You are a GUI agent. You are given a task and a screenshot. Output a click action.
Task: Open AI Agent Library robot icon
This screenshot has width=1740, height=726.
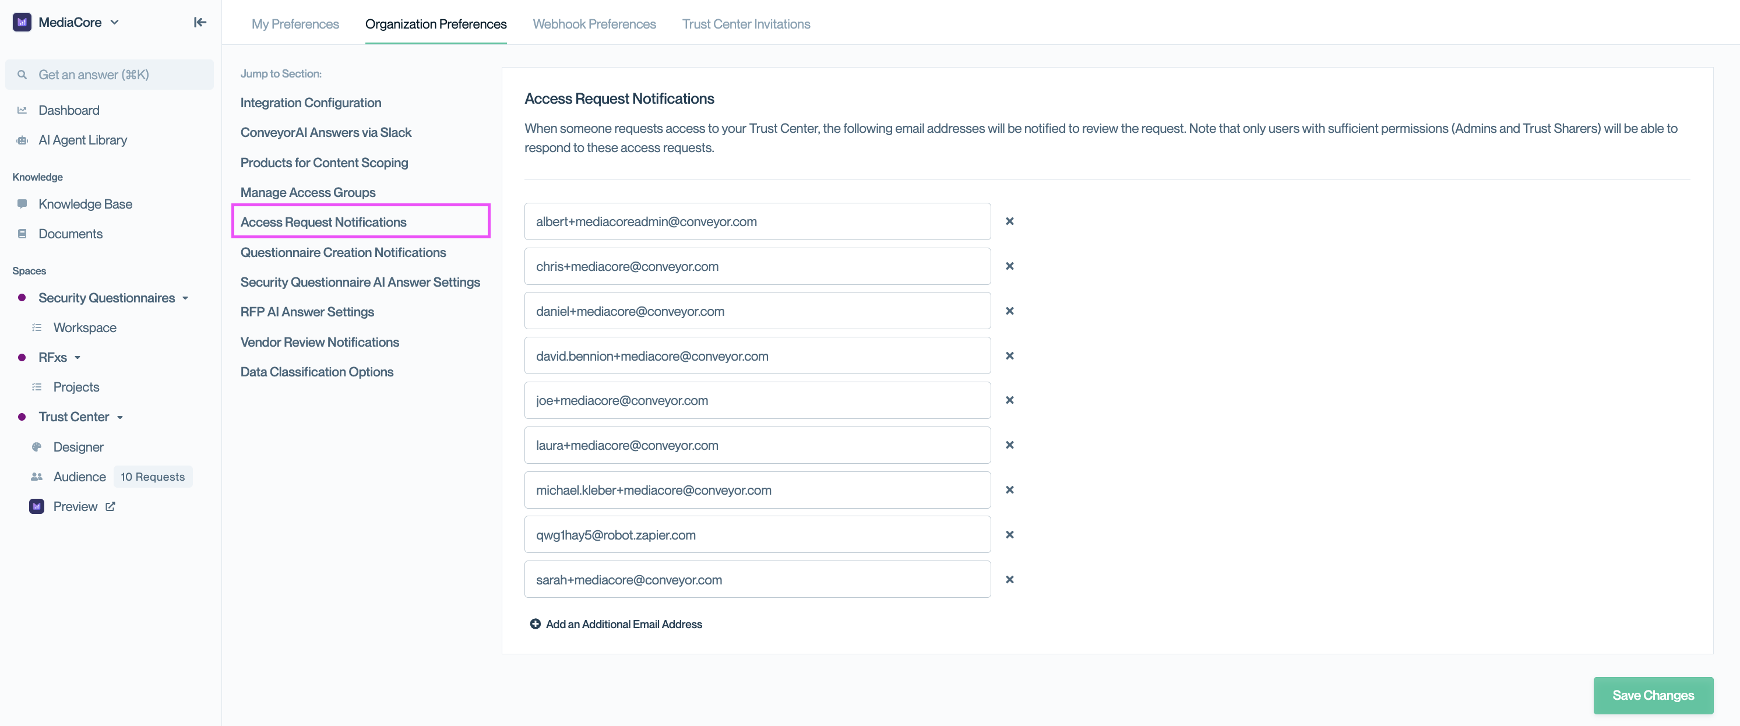click(x=22, y=140)
